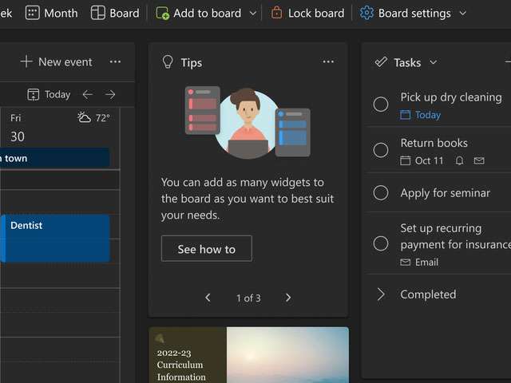Screen dimensions: 511x383
Task: Switch to Month view
Action: pyautogui.click(x=52, y=13)
